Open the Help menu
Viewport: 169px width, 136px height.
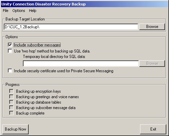33,11
